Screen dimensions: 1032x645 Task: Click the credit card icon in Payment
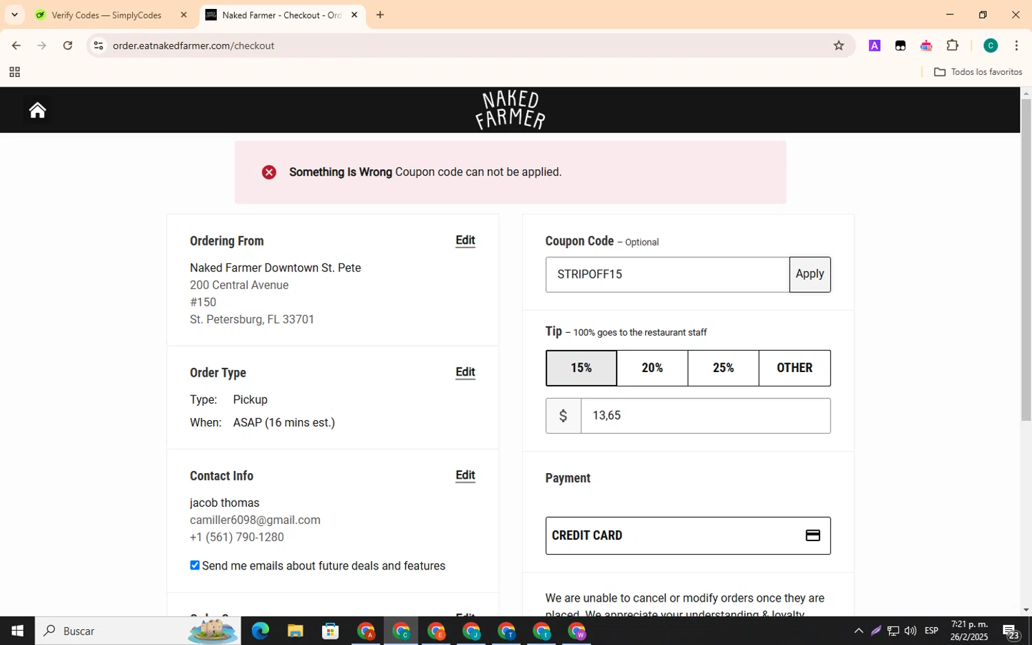813,536
